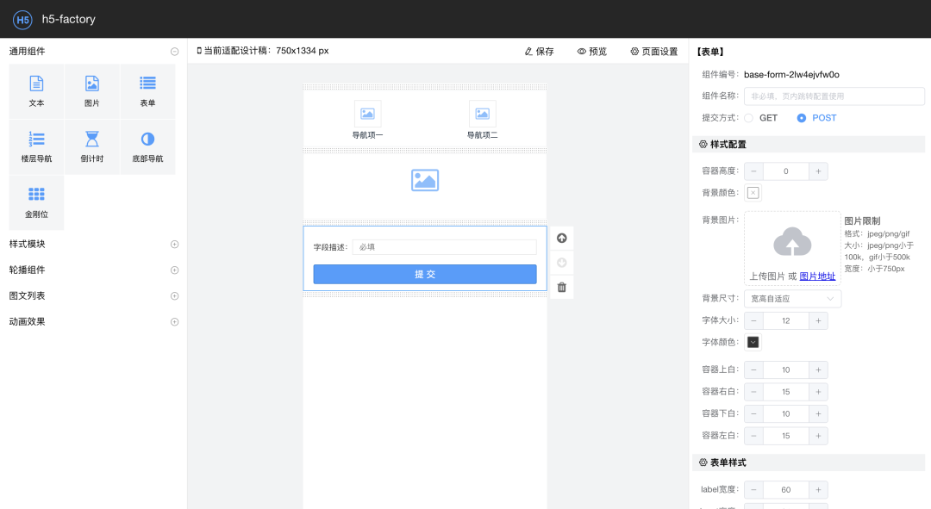931x509 pixels.
Task: Open 页面设置 page settings
Action: tap(654, 52)
